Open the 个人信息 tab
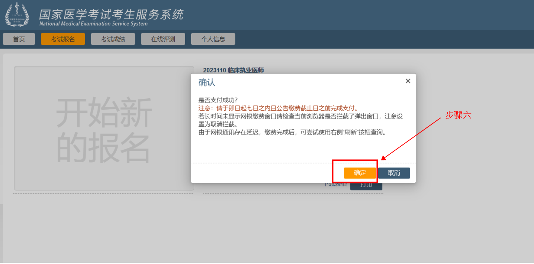 (x=213, y=39)
